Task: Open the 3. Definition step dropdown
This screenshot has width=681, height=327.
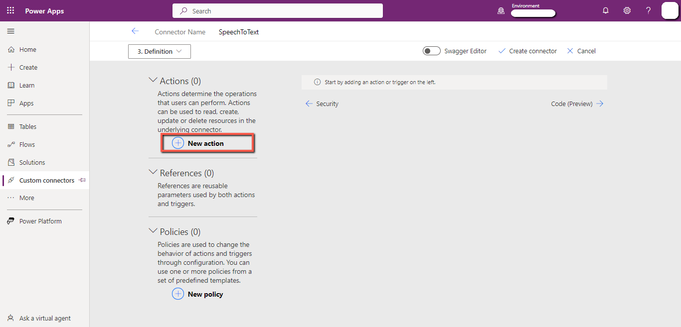Action: (x=160, y=51)
